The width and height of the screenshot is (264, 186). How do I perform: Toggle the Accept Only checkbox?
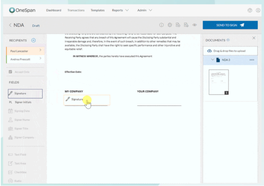(11, 72)
